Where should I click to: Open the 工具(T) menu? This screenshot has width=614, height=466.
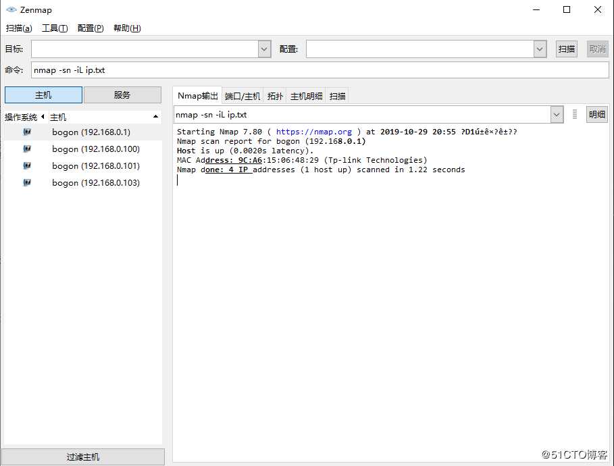[55, 28]
